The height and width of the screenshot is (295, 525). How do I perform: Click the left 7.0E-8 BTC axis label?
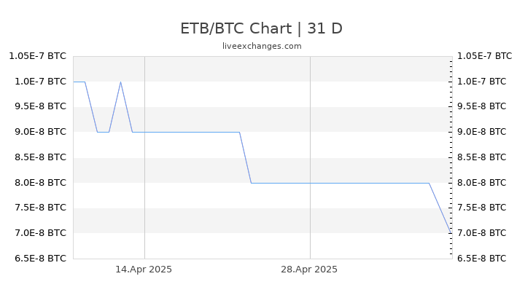pyautogui.click(x=41, y=233)
